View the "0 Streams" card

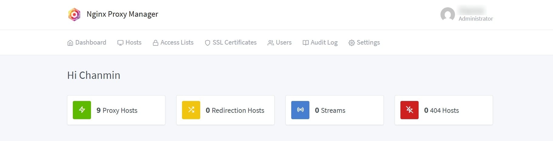click(x=330, y=110)
